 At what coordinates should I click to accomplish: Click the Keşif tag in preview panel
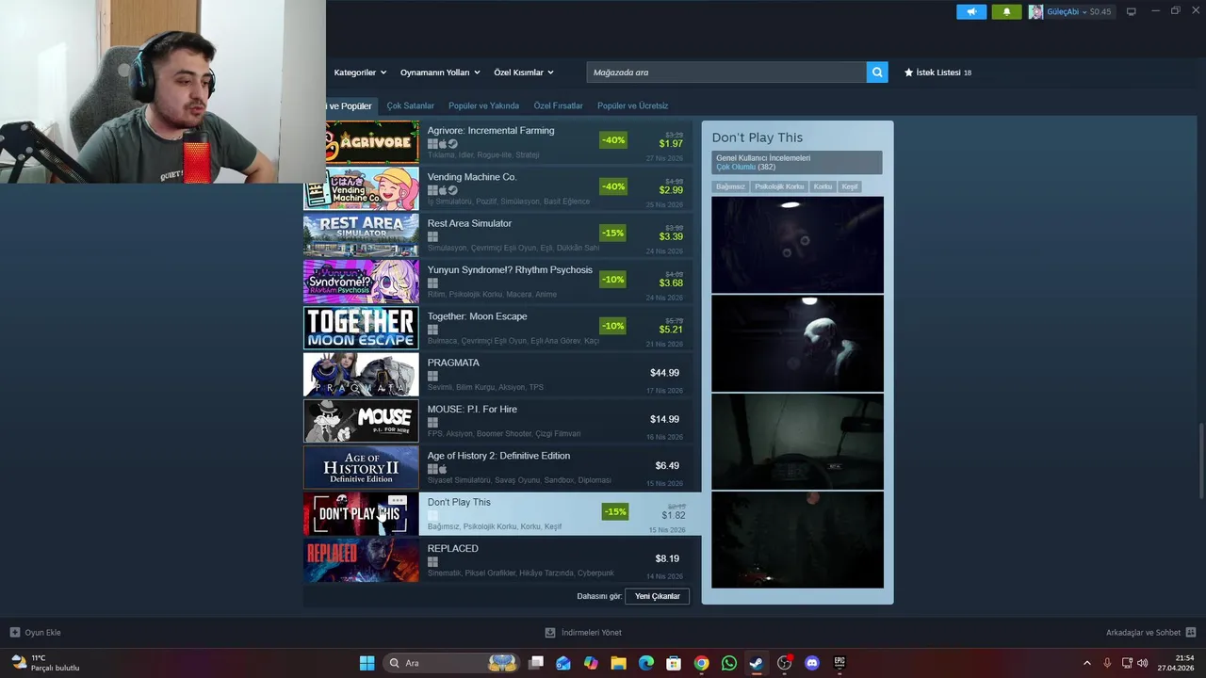click(x=850, y=186)
